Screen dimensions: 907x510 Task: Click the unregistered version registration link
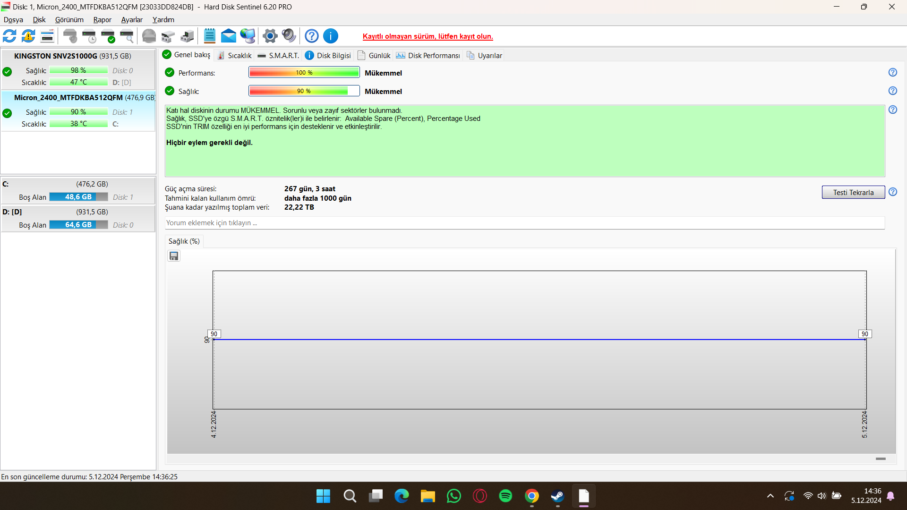[x=428, y=36]
